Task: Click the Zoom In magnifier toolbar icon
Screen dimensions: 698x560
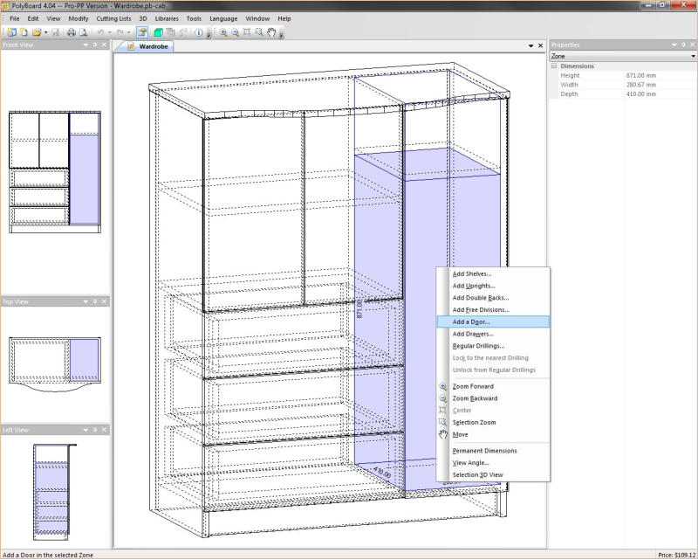Action: (223, 32)
